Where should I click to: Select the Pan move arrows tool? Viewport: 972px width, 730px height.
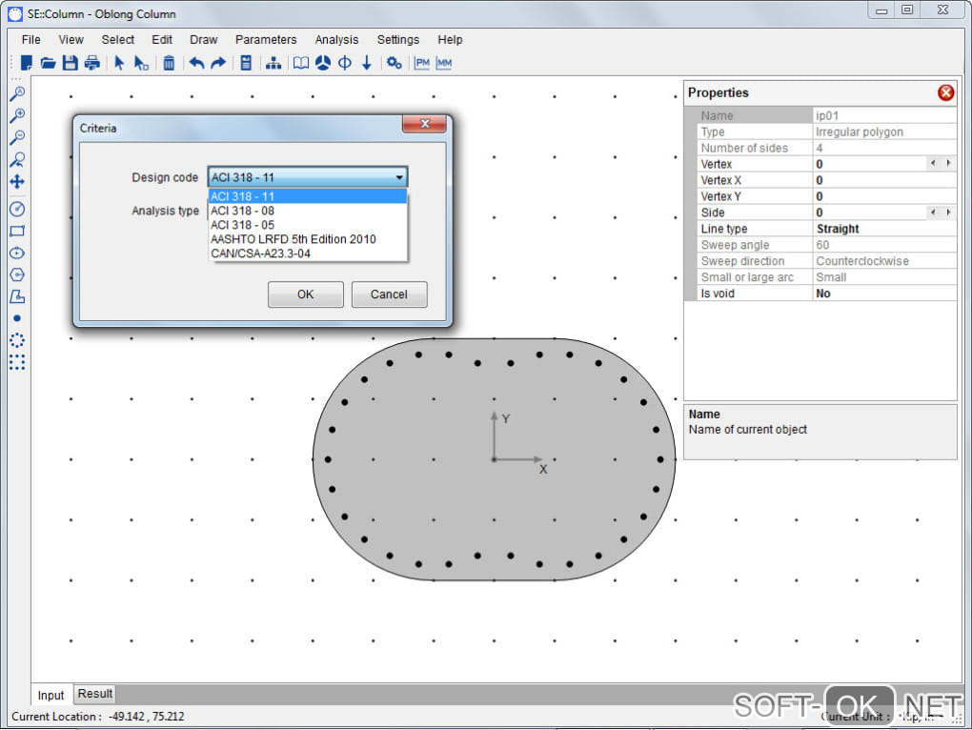[16, 181]
